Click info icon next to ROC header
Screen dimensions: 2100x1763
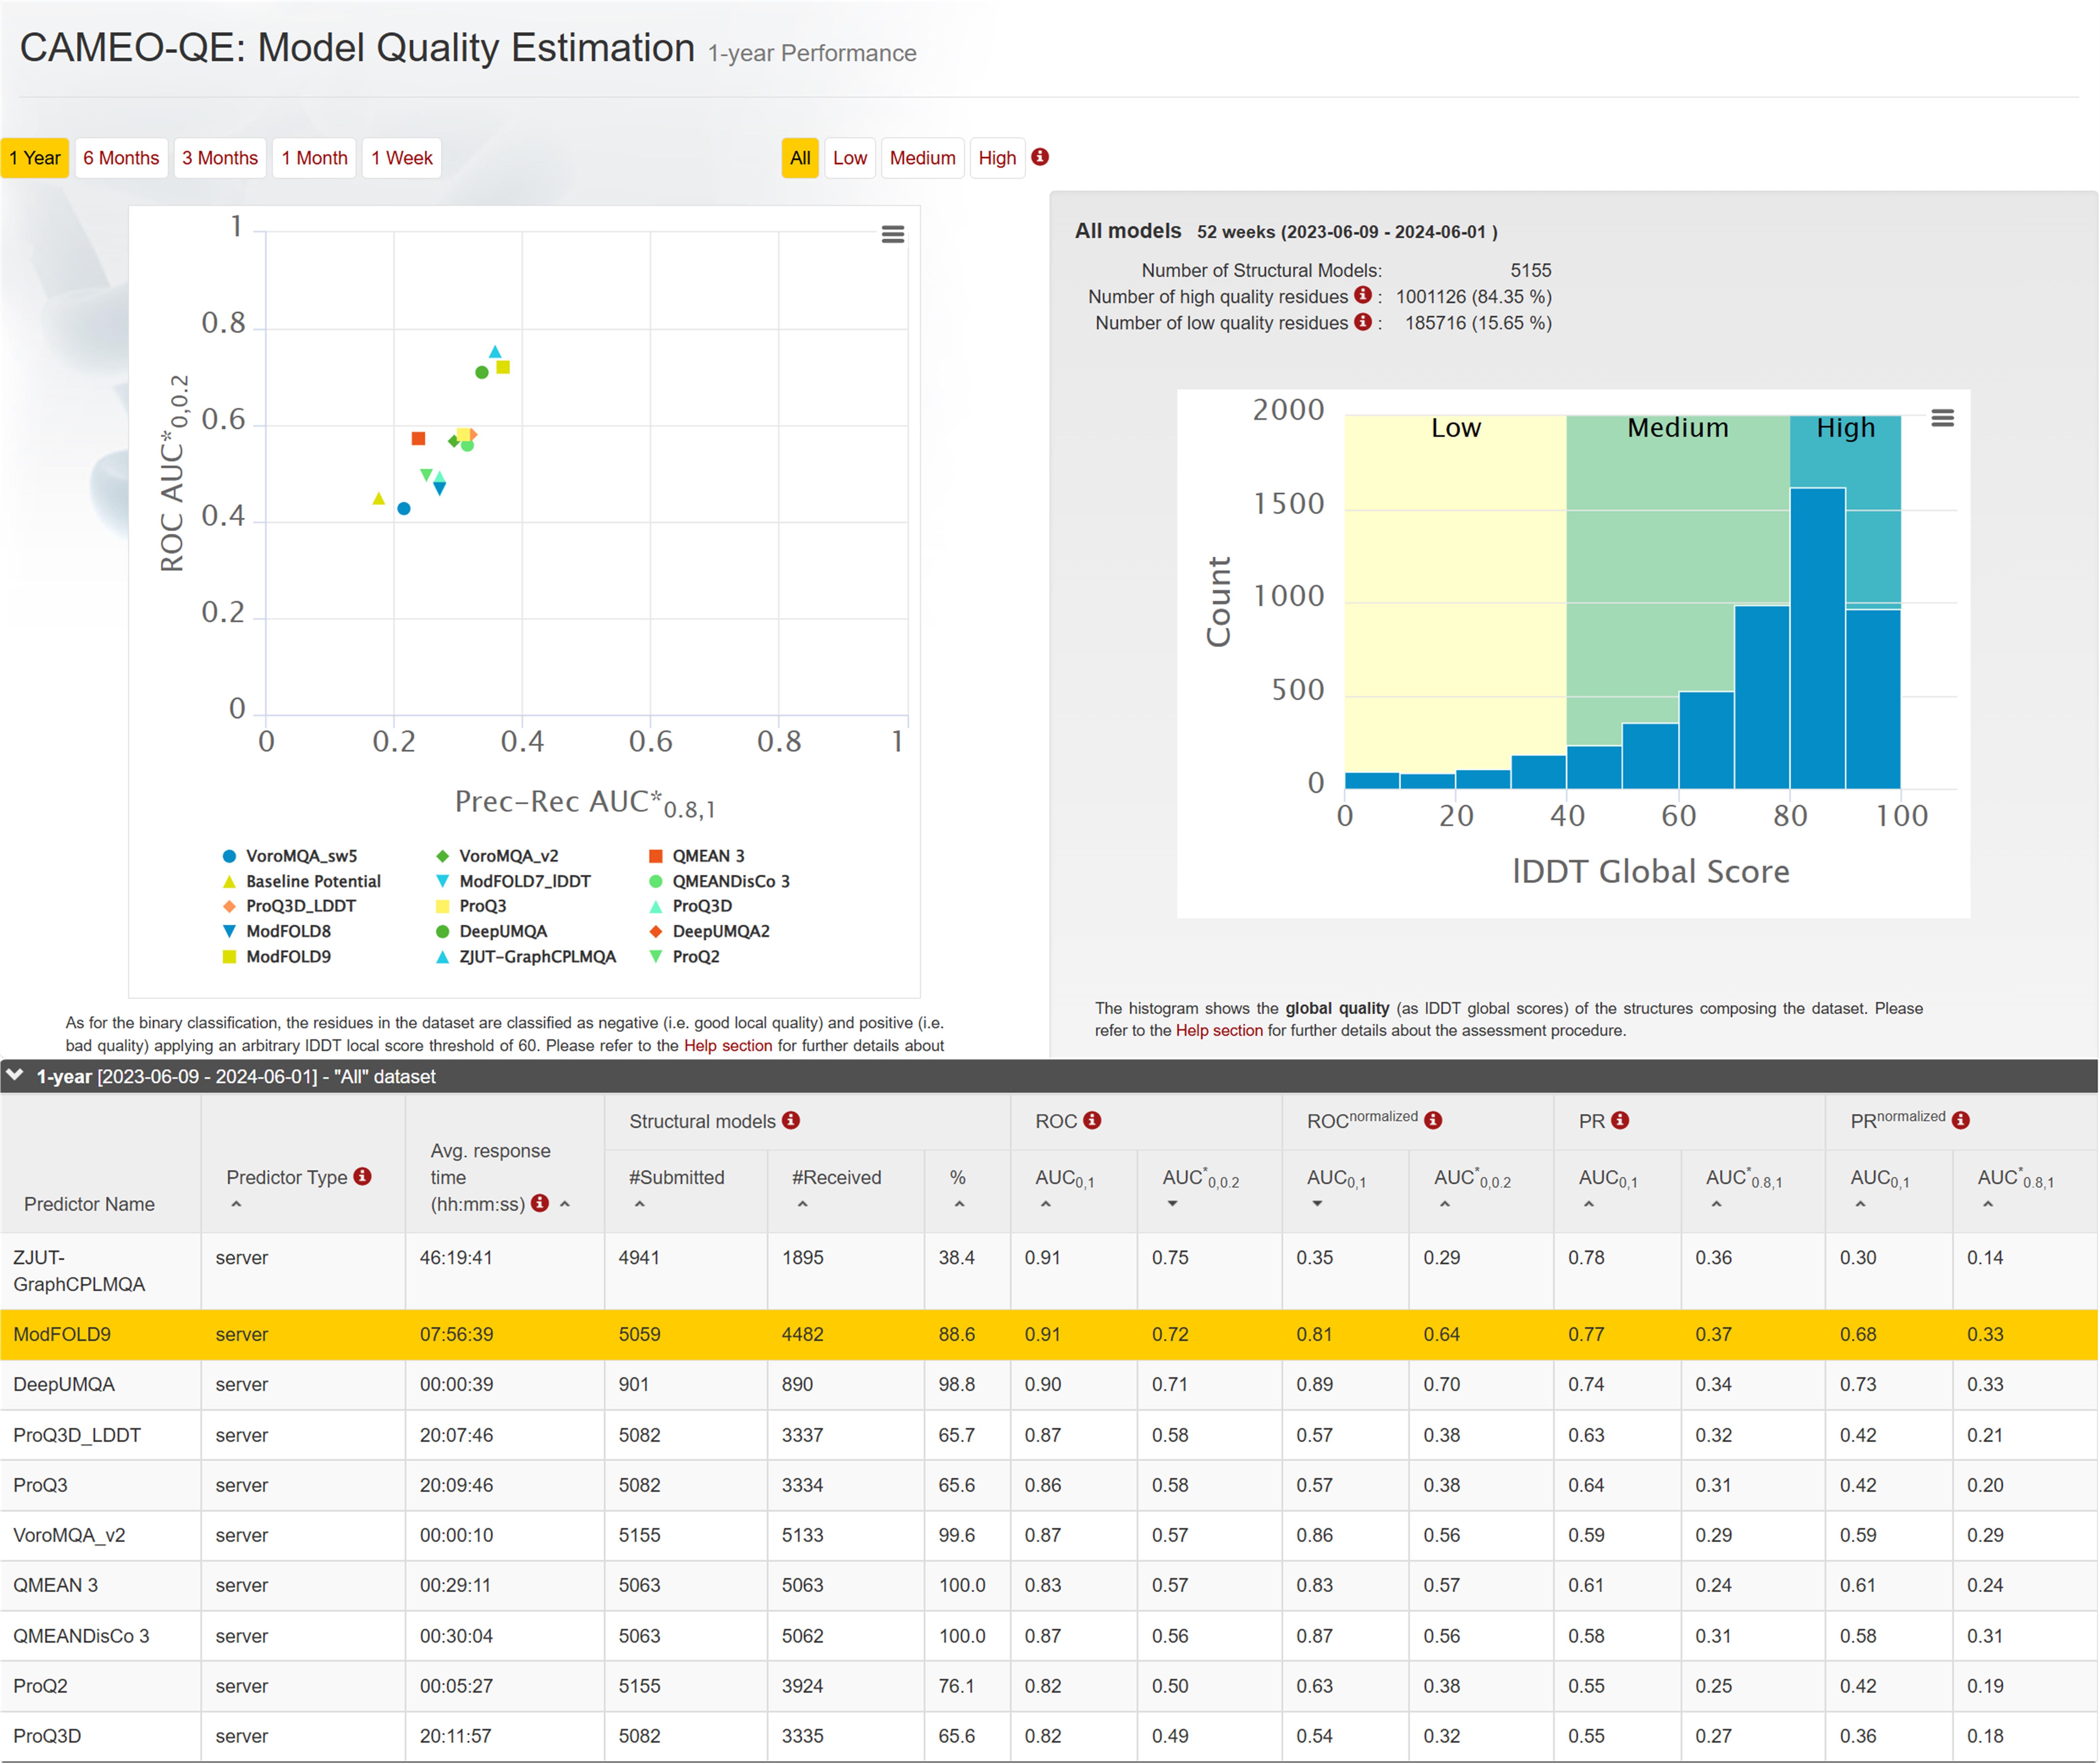[x=1092, y=1120]
